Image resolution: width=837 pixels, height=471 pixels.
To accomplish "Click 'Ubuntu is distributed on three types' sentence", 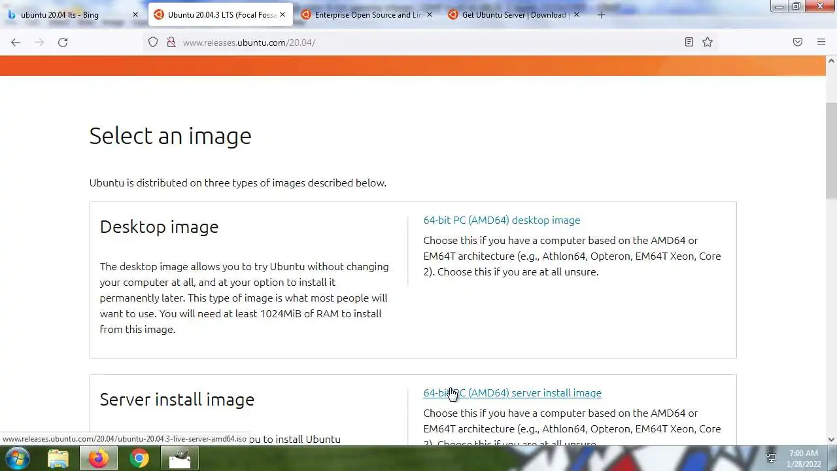I will pos(238,183).
